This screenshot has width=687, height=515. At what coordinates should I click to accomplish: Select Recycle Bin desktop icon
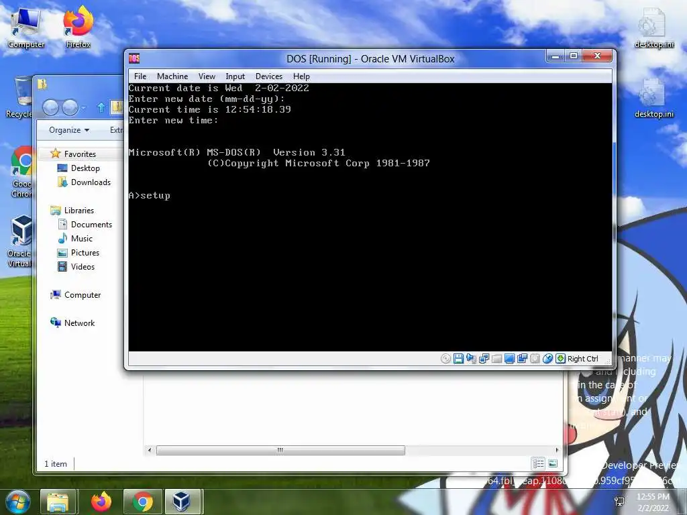pos(19,97)
